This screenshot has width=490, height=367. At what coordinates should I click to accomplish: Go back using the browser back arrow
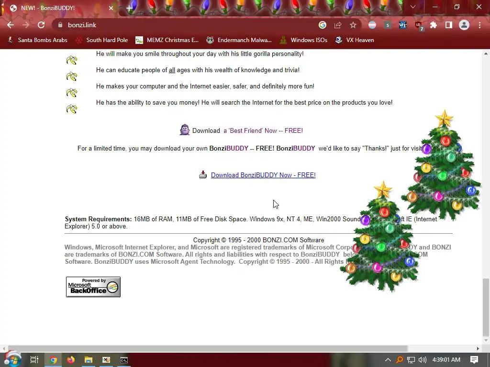click(11, 25)
